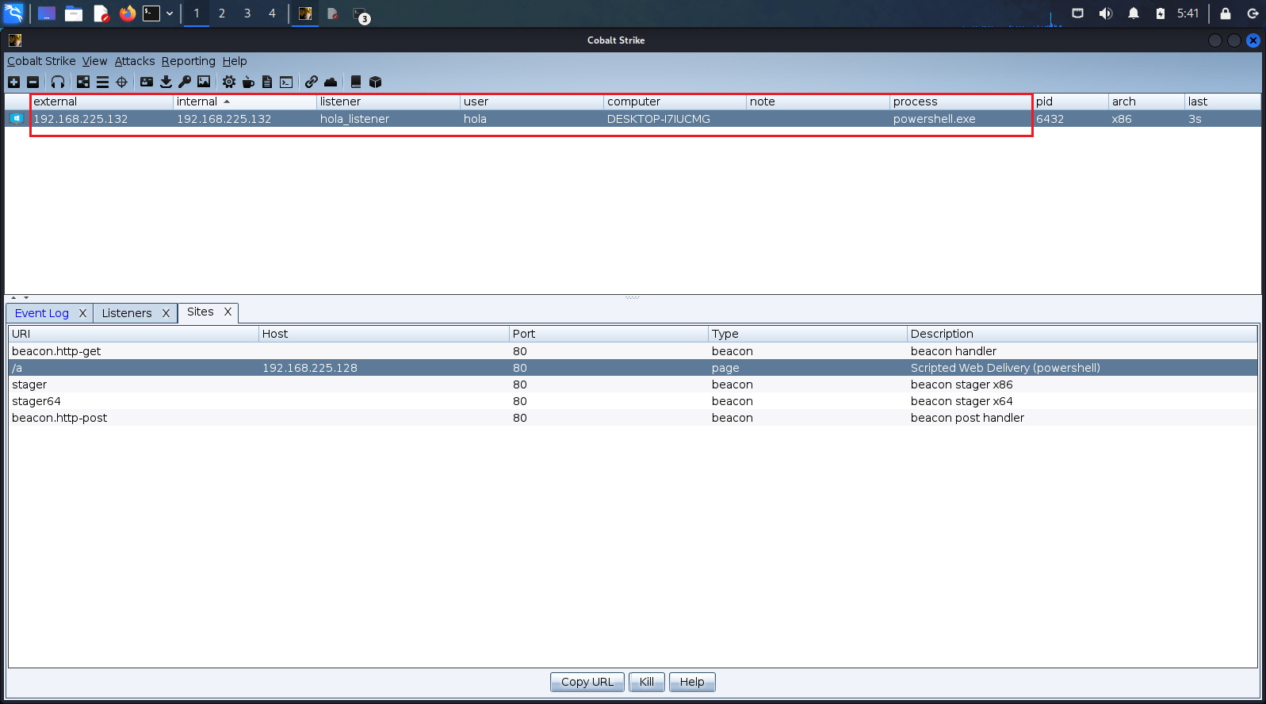1266x704 pixels.
Task: Switch to the Listeners tab
Action: [x=127, y=313]
